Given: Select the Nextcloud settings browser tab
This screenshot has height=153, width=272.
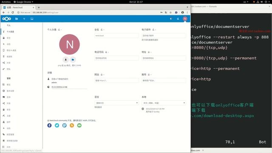Looking at the screenshot, I should coord(19,8).
